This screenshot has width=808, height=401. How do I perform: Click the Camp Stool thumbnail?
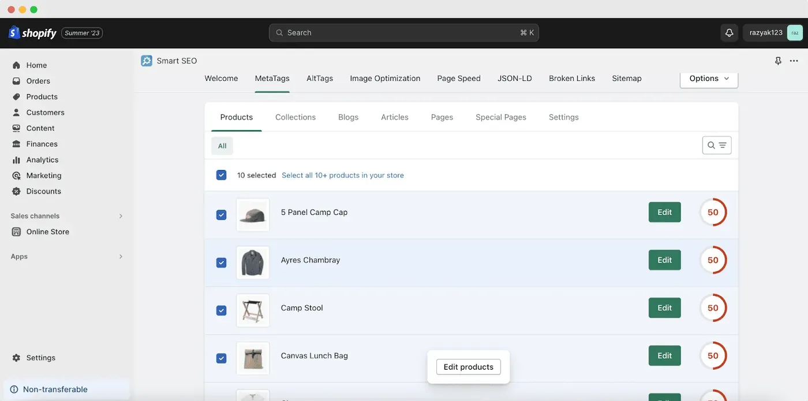253,311
